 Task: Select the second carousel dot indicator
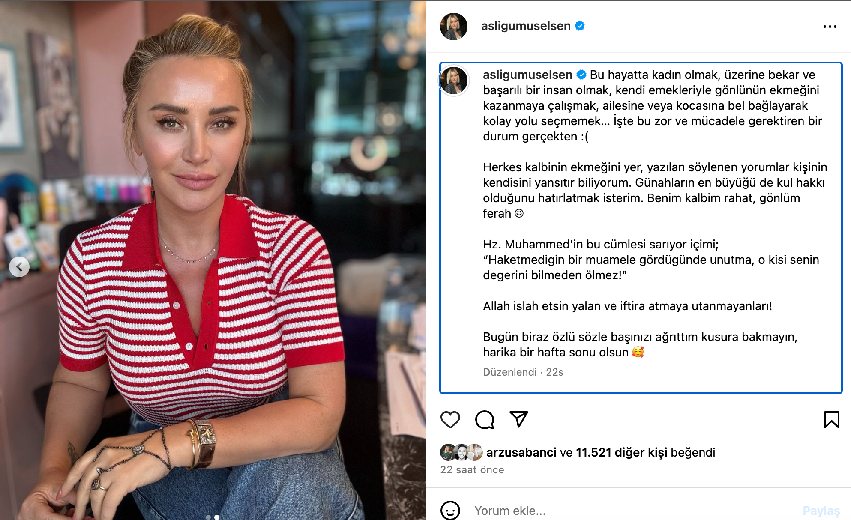(217, 517)
